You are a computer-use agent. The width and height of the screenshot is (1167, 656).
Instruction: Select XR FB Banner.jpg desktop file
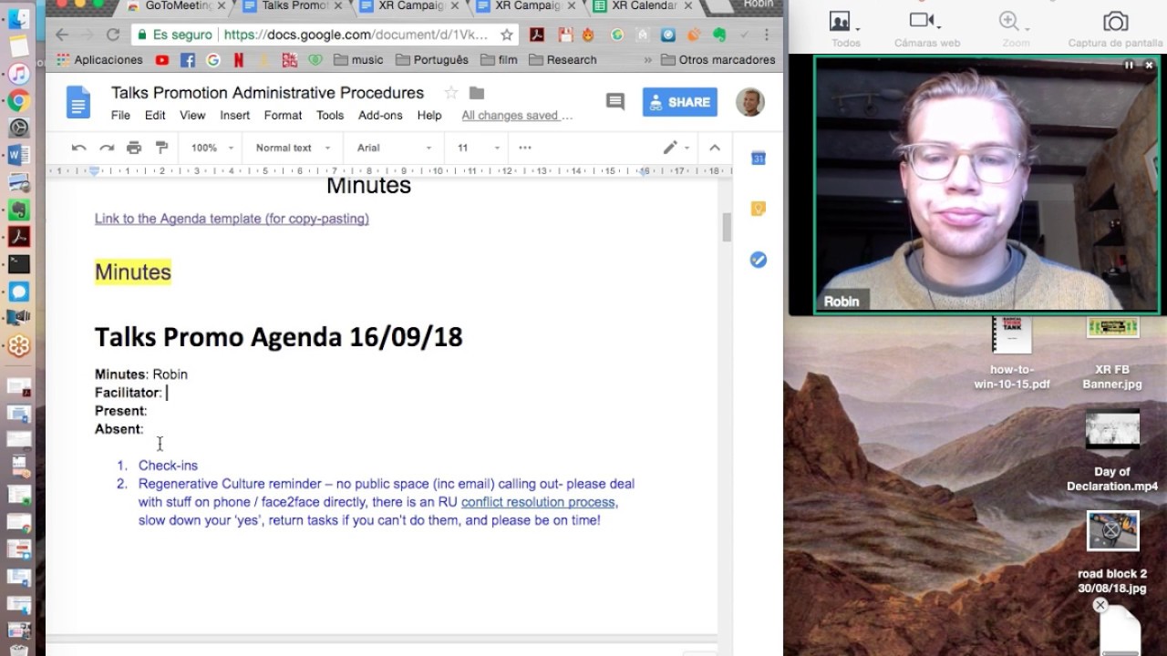(1112, 354)
